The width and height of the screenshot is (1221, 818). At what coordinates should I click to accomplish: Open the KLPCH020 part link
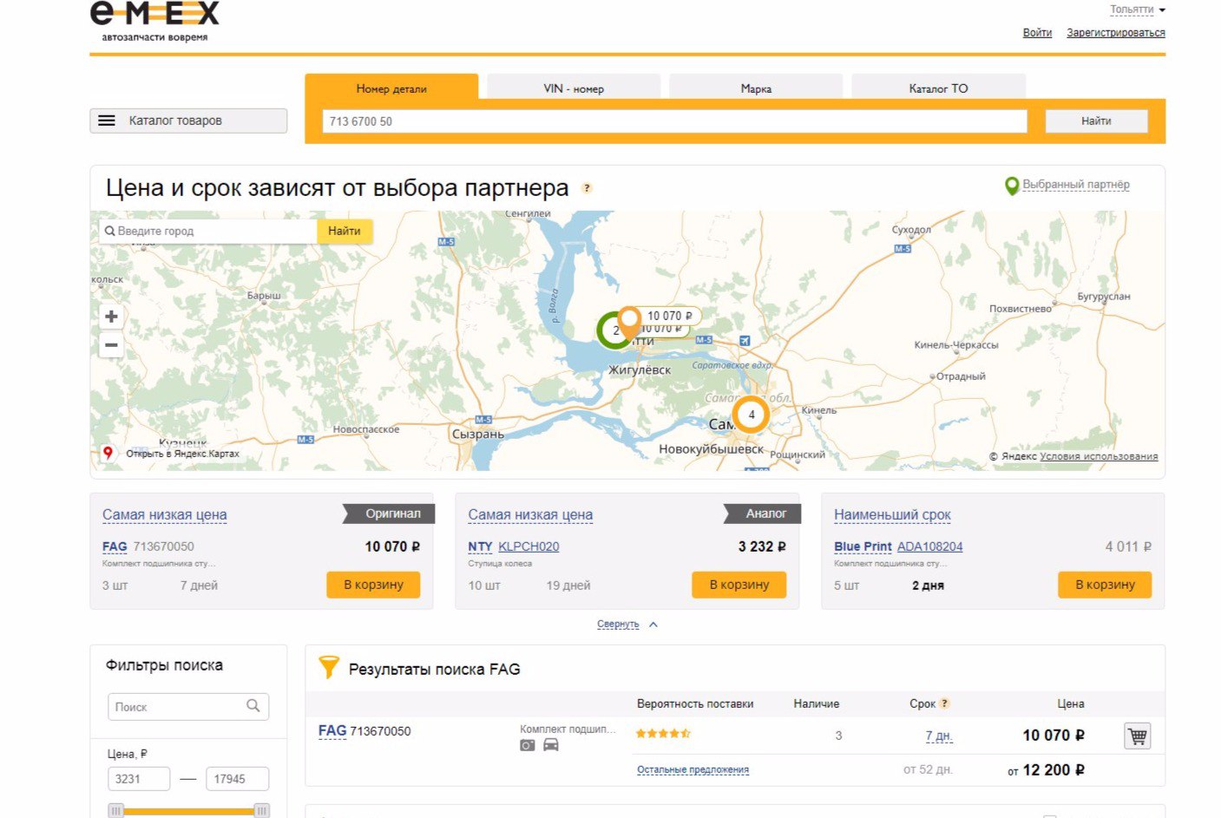coord(528,546)
